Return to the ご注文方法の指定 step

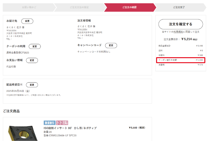click(79, 7)
